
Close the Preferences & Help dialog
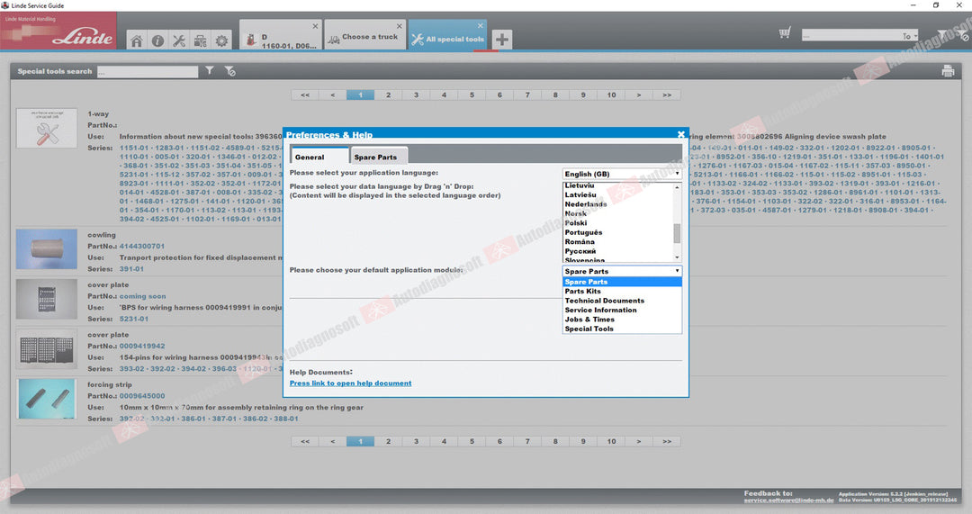[x=680, y=134]
